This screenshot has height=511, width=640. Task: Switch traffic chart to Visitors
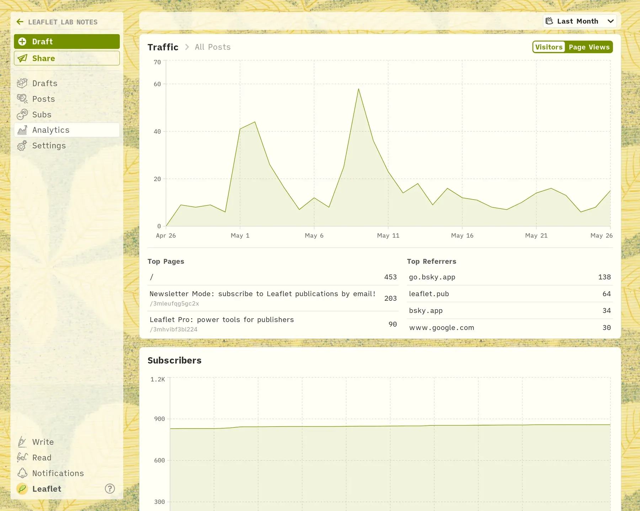(549, 47)
